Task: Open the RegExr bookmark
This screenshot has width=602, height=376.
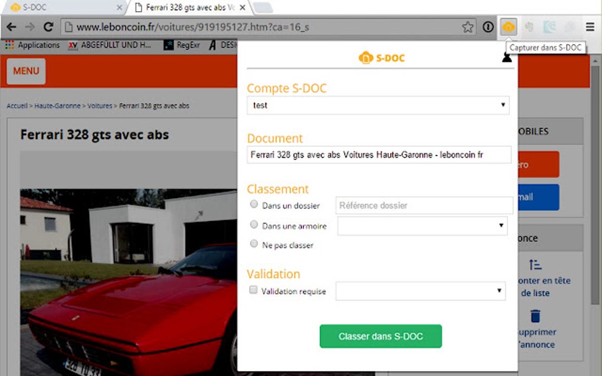Action: coord(182,45)
